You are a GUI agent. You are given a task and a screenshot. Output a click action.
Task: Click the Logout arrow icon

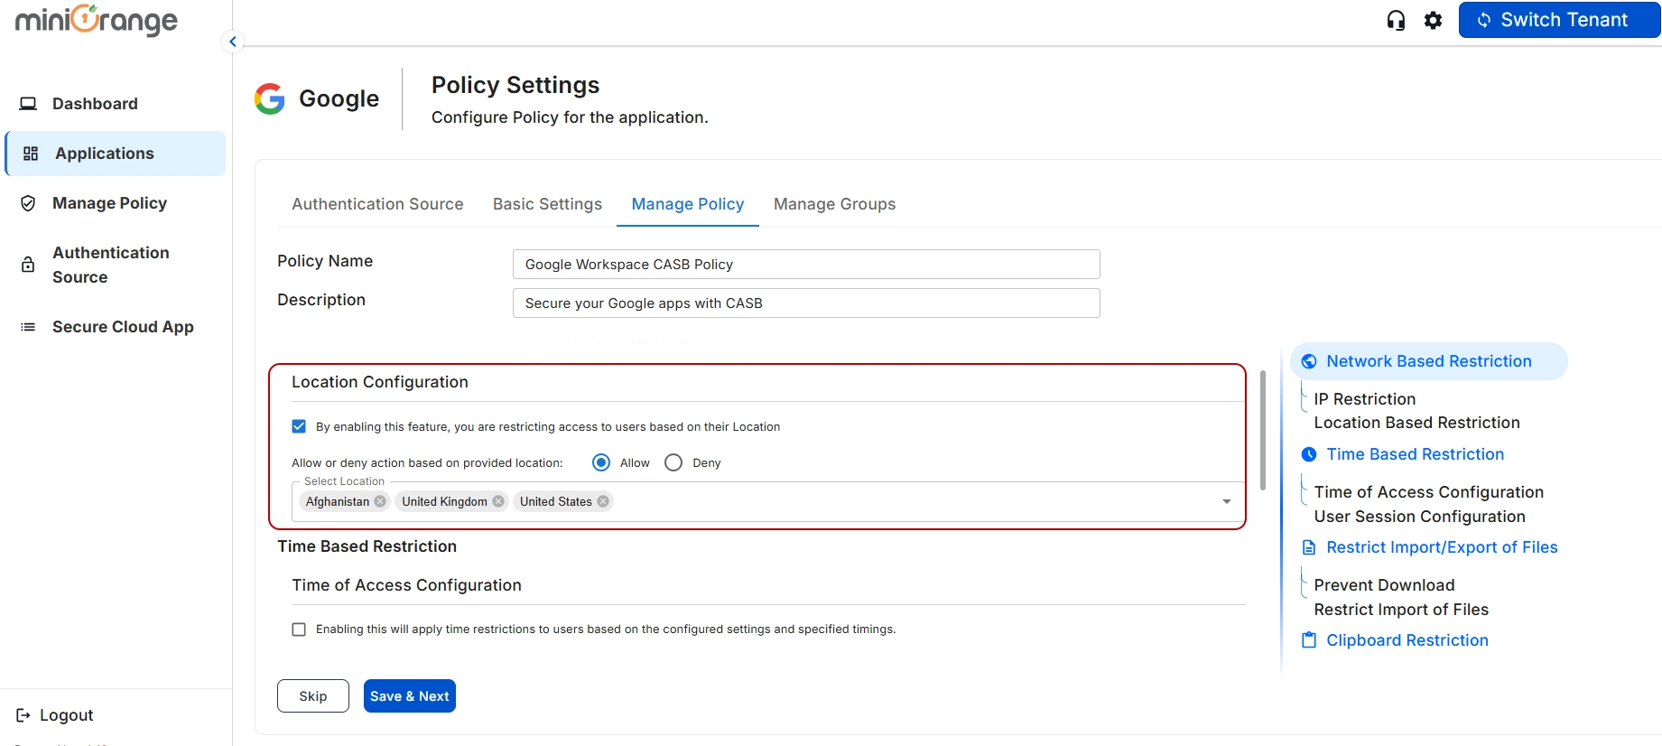pyautogui.click(x=23, y=715)
